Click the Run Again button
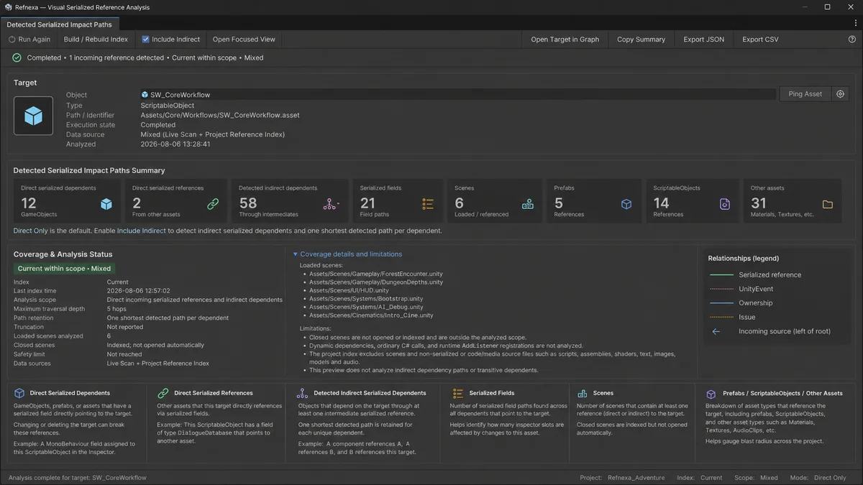 [29, 40]
